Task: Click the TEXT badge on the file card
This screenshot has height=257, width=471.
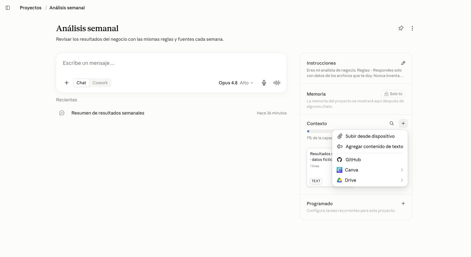Action: coord(316,181)
